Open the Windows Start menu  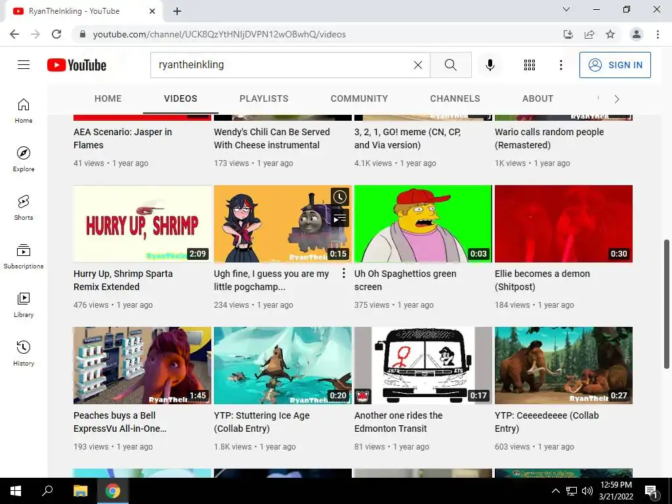(16, 491)
